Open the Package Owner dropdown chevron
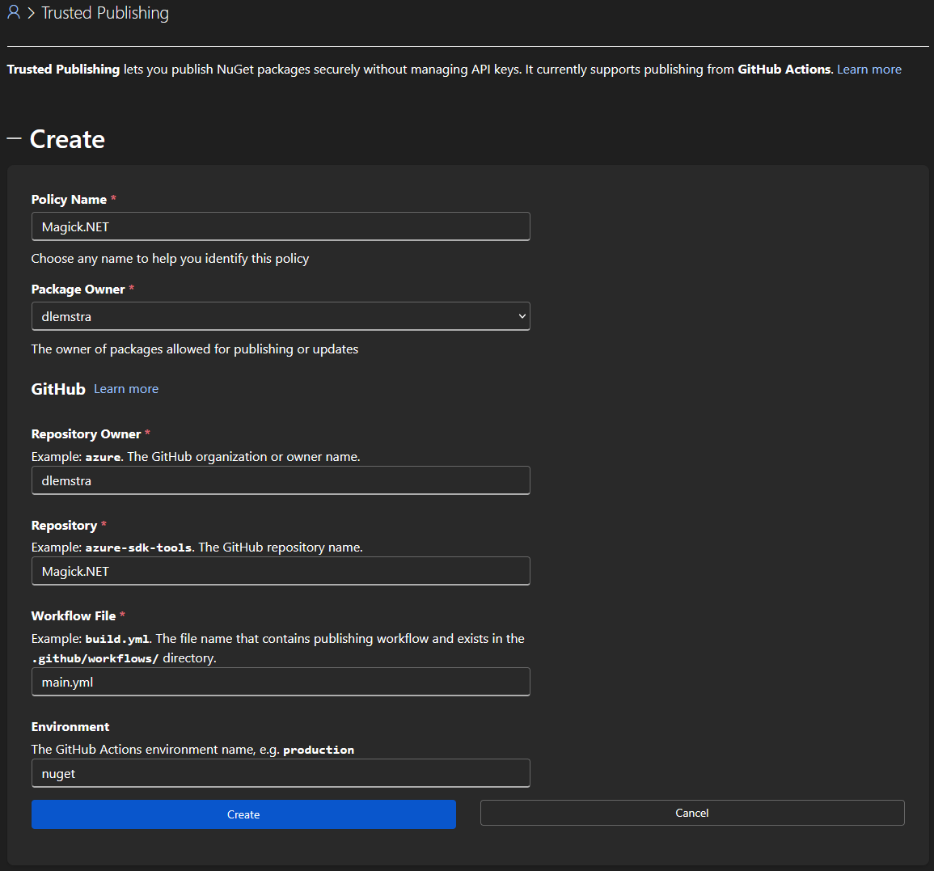 522,316
